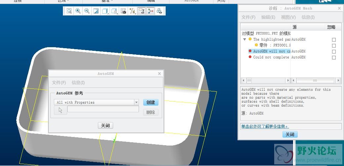Open 编辑(E) menu in diagnostics window
The height and width of the screenshot is (166, 344).
pos(268,17)
